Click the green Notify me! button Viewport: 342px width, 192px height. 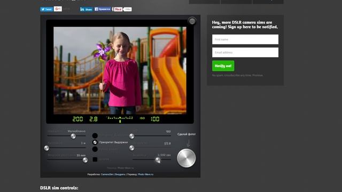pyautogui.click(x=223, y=66)
